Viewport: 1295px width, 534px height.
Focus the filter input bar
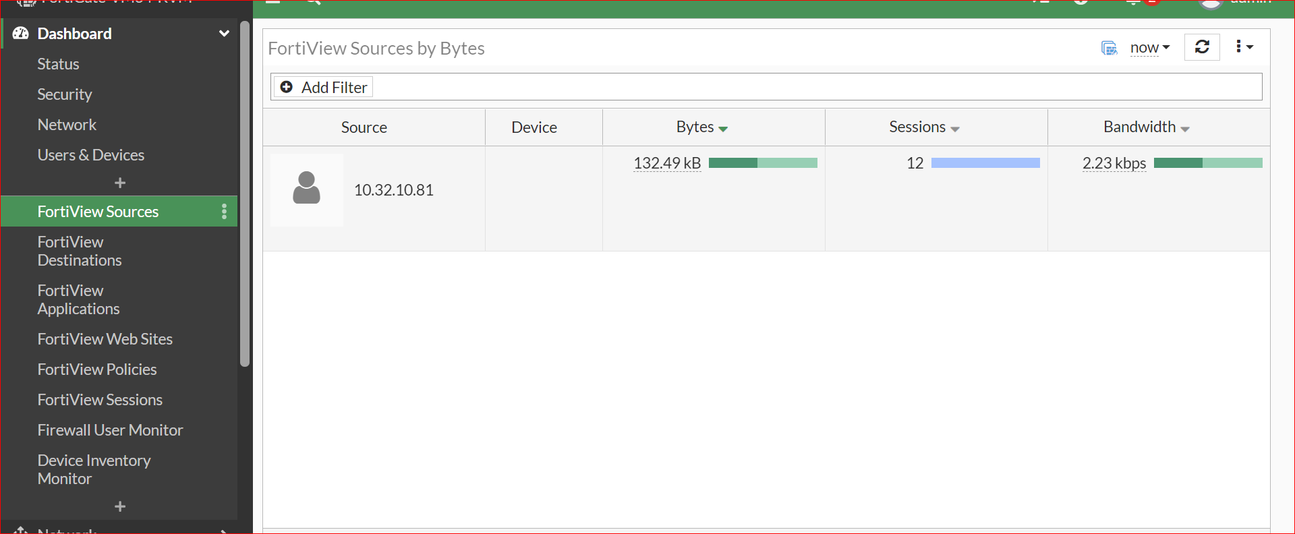pyautogui.click(x=766, y=87)
